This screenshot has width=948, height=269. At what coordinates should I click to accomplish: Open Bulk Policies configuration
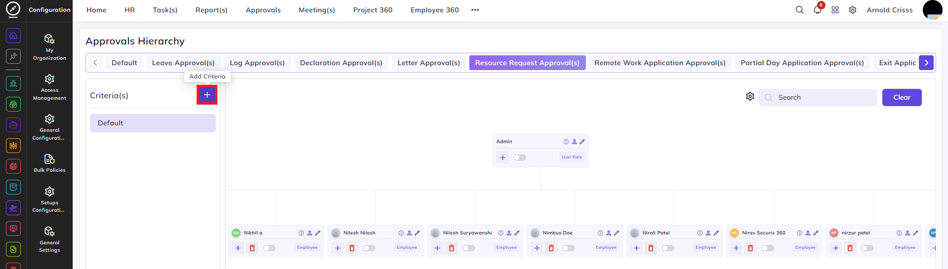(49, 163)
